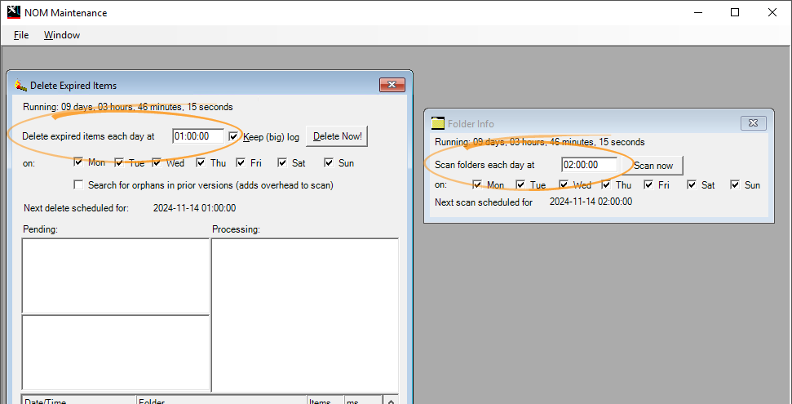This screenshot has width=792, height=404.
Task: Minimize the NOM Maintenance main window
Action: click(698, 12)
